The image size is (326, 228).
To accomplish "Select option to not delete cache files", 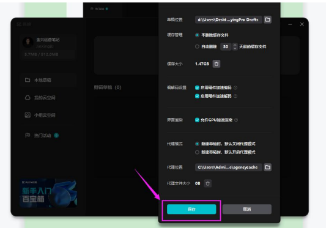I will 197,35.
